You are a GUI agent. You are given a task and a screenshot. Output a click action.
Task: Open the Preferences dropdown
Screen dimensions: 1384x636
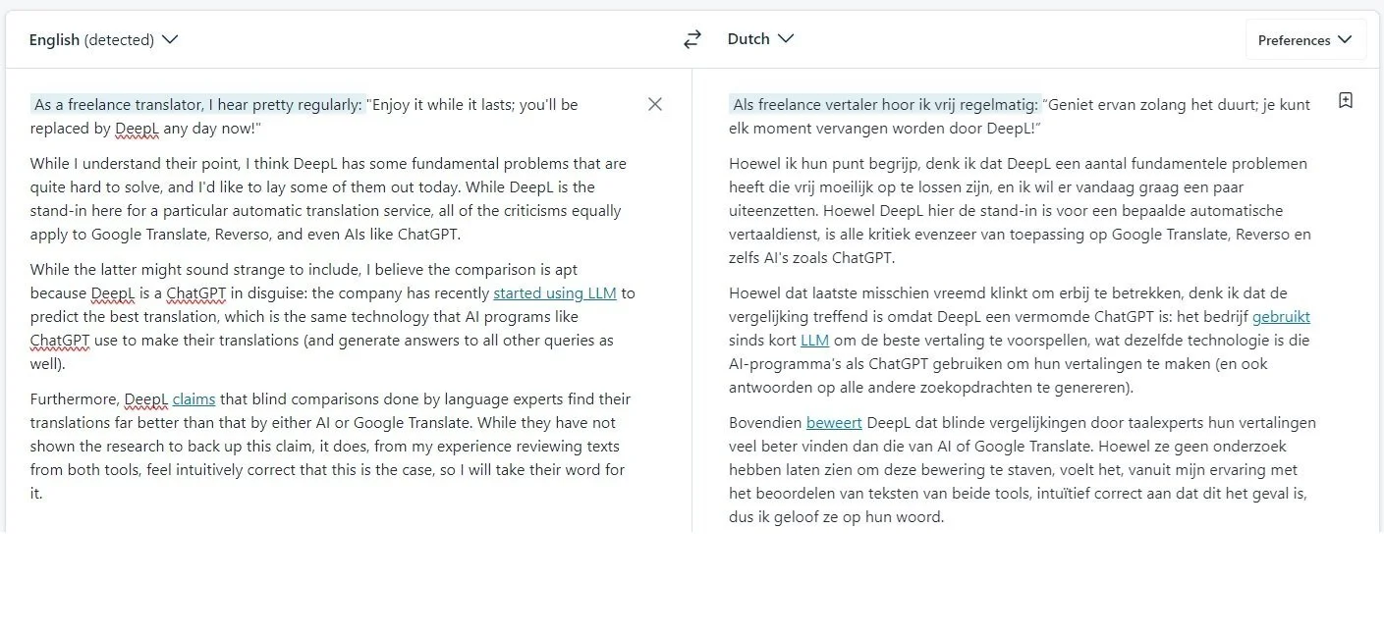[1305, 40]
